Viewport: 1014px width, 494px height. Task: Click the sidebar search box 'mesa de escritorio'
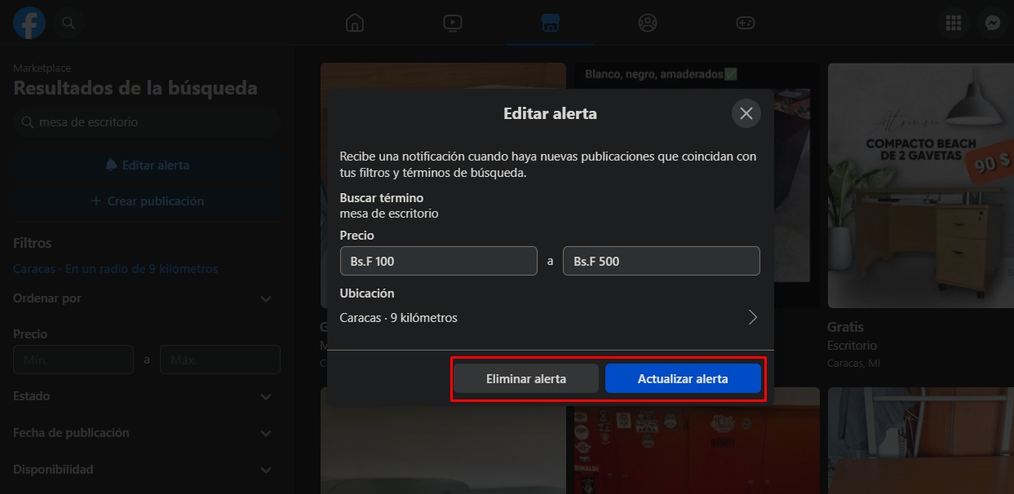pyautogui.click(x=147, y=122)
